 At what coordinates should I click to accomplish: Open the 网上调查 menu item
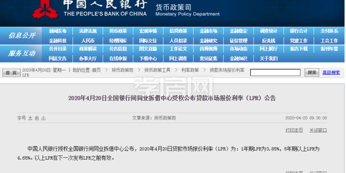pos(178,59)
